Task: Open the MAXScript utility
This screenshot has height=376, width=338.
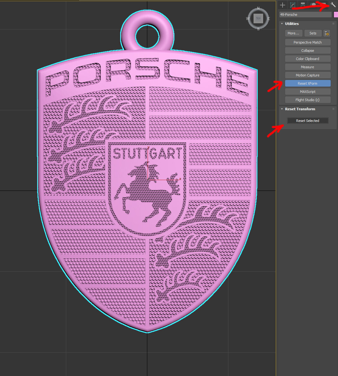Action: click(x=308, y=92)
